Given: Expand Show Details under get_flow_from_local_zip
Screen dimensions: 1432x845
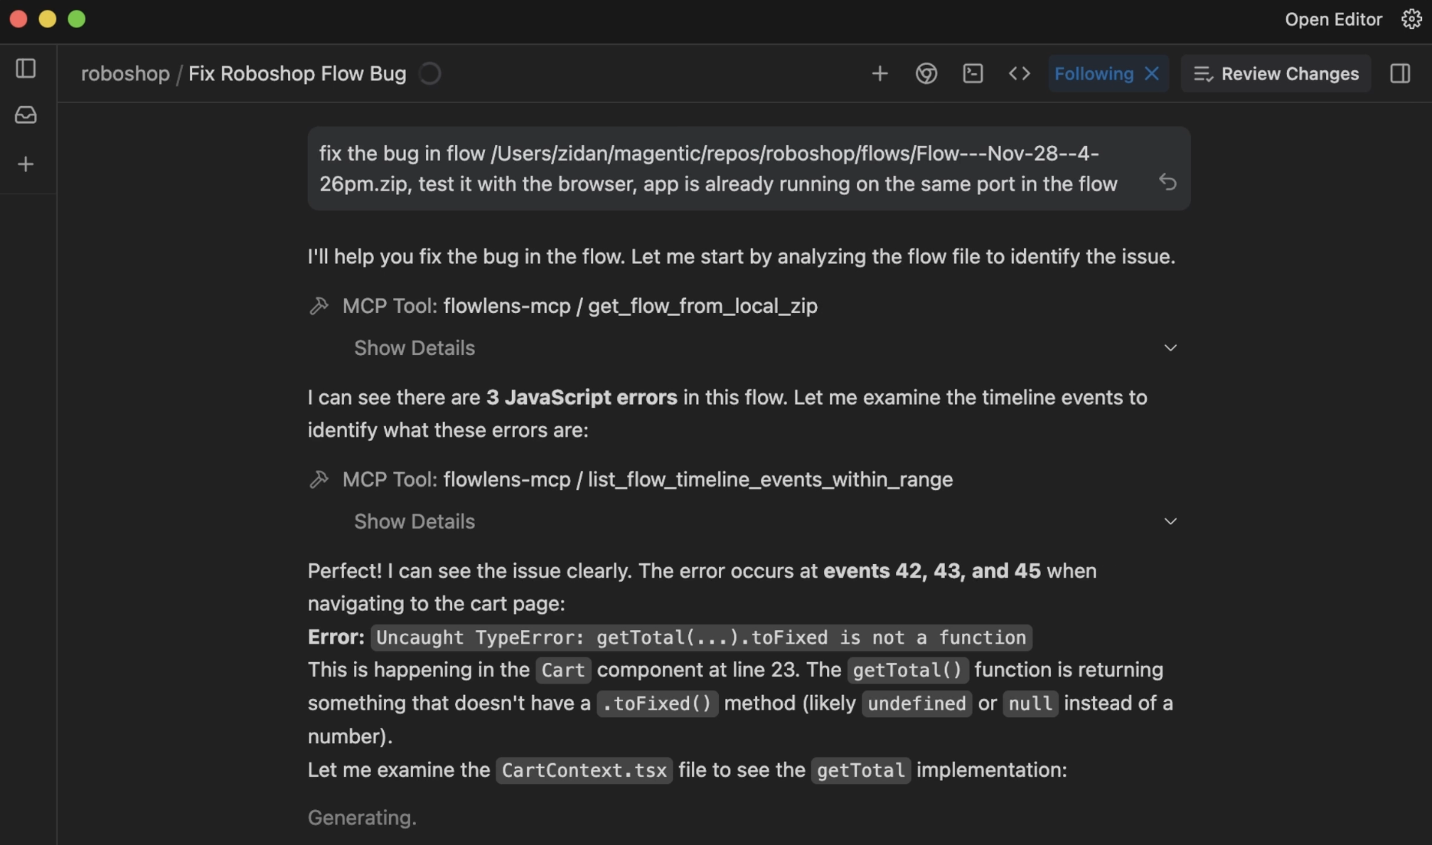Looking at the screenshot, I should [415, 348].
